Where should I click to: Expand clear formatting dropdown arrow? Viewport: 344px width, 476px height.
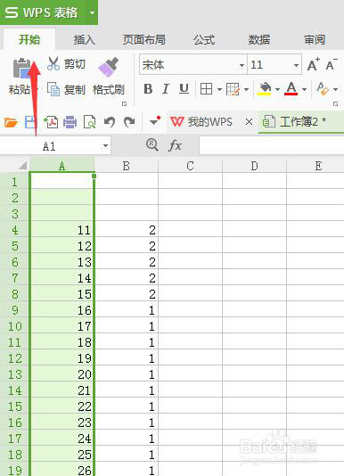pos(335,89)
